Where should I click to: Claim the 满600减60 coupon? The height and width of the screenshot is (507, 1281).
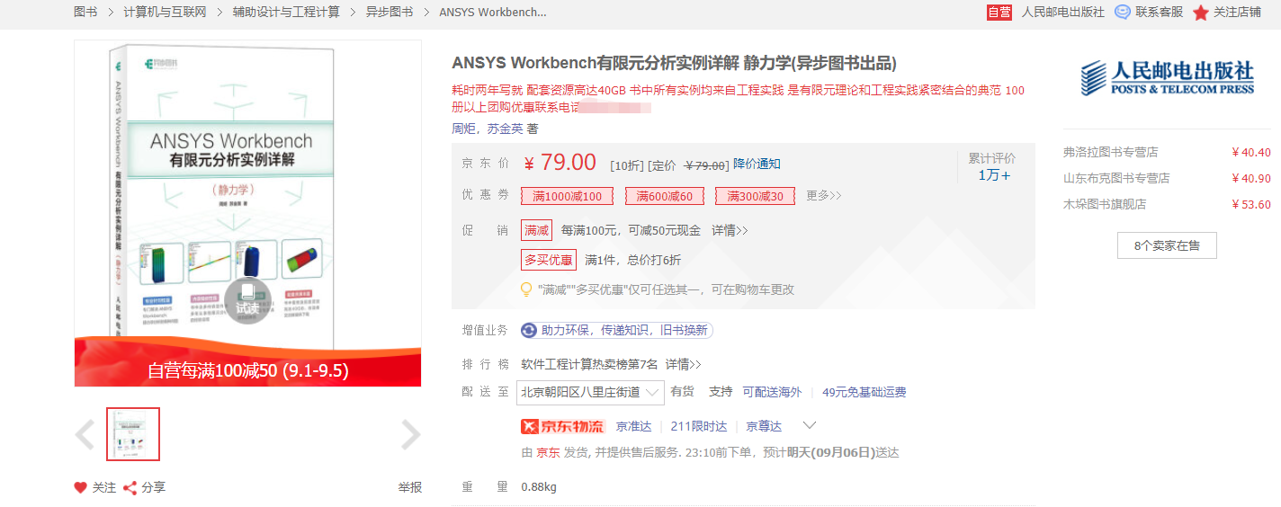(x=665, y=196)
